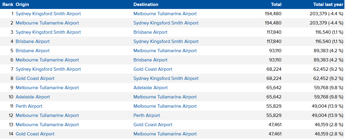This screenshot has width=345, height=139.
Task: Click the Origin column header
Action: (x=22, y=4)
